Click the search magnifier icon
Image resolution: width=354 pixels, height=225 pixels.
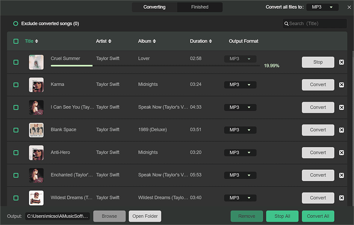[x=286, y=24]
